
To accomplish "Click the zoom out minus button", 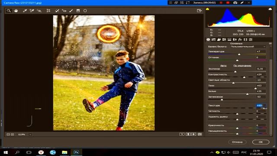I will 8,134.
